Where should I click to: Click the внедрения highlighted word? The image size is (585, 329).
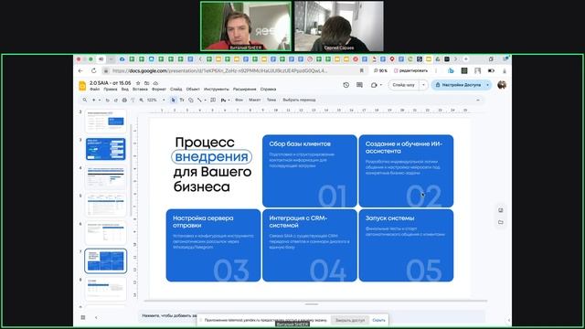click(211, 157)
